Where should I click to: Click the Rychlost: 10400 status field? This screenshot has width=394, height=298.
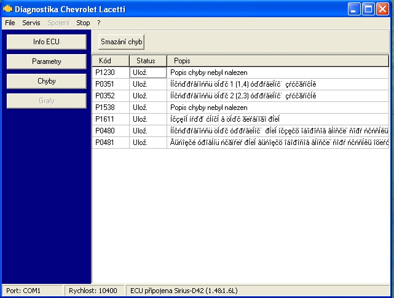pos(94,291)
